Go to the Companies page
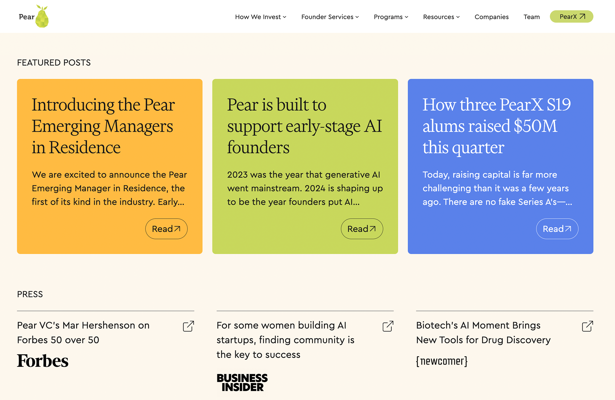Screen dimensions: 615x400 491,17
